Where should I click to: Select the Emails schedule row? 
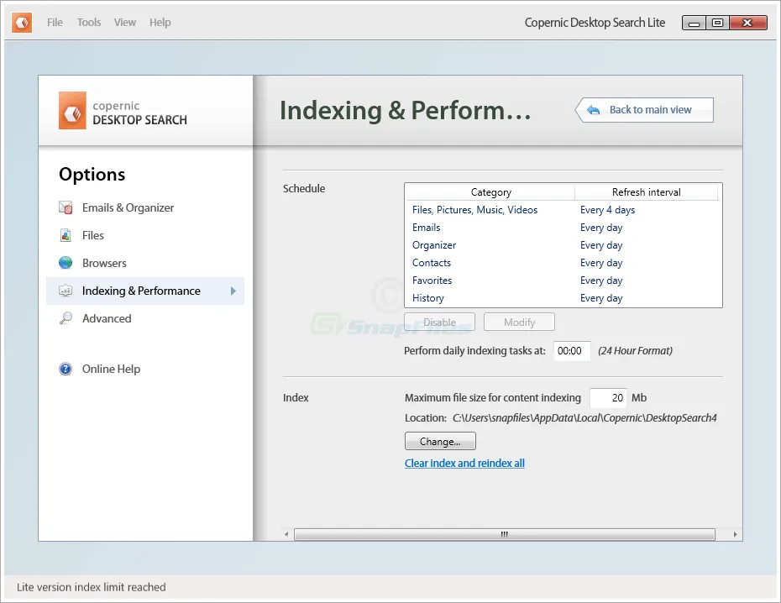tap(563, 228)
